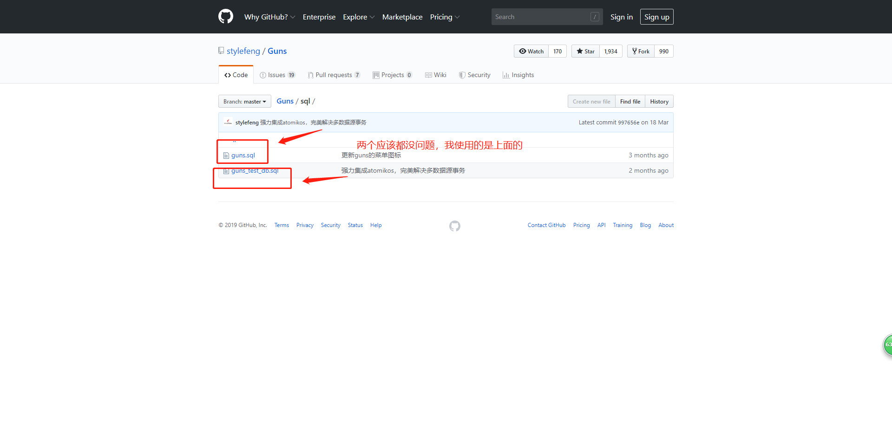
Task: Open the Training footer link
Action: (x=623, y=225)
